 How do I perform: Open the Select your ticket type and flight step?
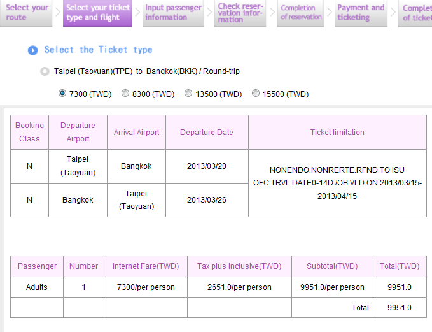click(x=97, y=13)
